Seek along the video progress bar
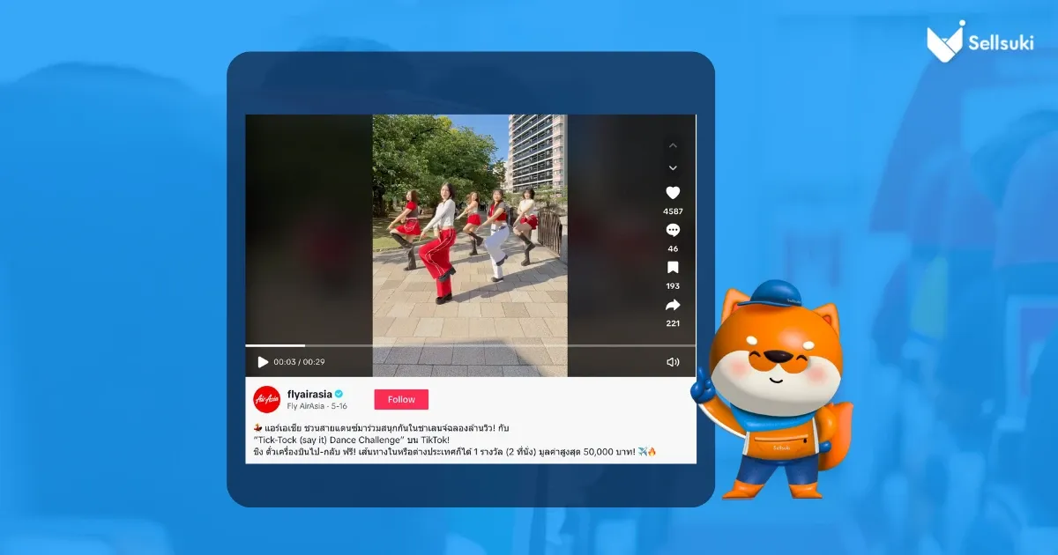Image resolution: width=1058 pixels, height=555 pixels. coord(470,345)
